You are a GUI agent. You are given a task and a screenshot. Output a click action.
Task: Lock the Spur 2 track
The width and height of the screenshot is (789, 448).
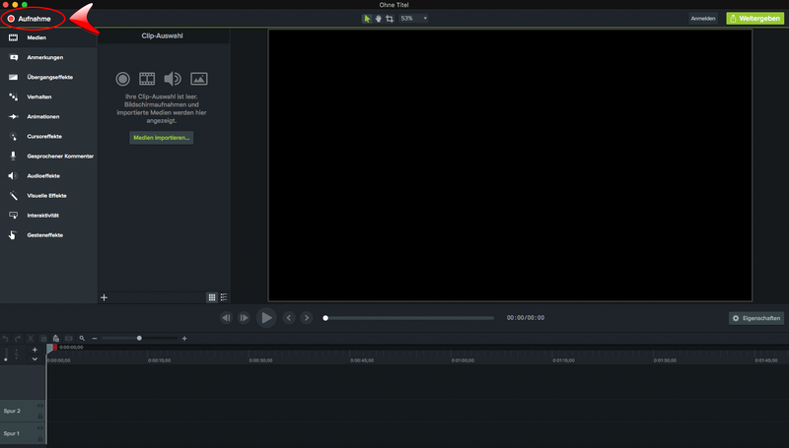(x=40, y=416)
